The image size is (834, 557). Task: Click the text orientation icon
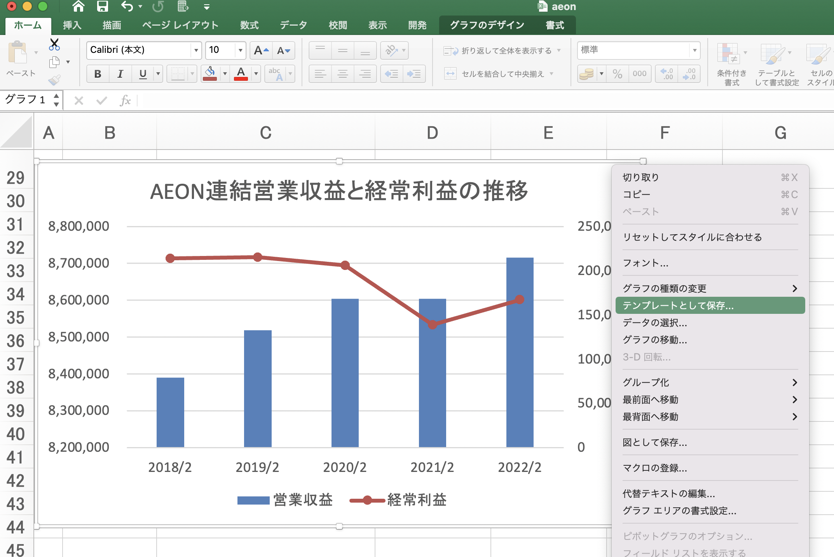(x=391, y=50)
